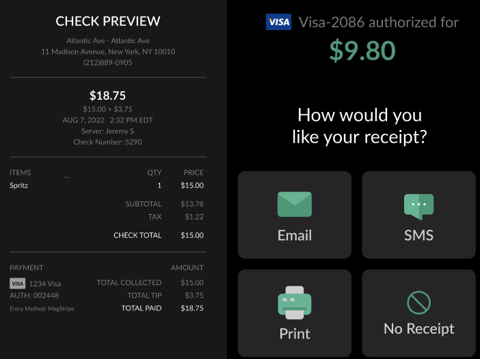
Task: Click the chat bubble icon above SMS
Action: point(418,207)
